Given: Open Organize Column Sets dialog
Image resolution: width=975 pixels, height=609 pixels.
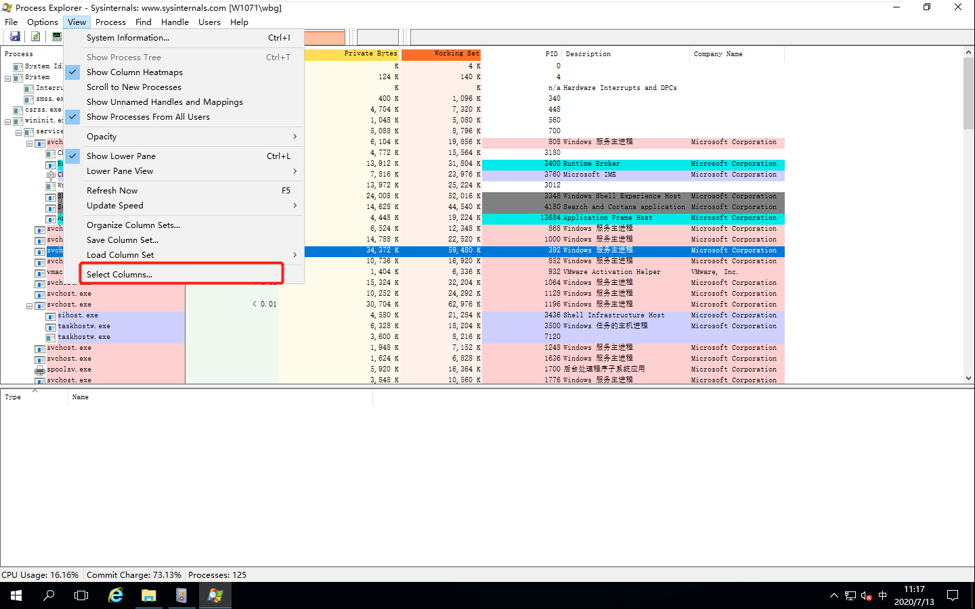Looking at the screenshot, I should pyautogui.click(x=183, y=225).
